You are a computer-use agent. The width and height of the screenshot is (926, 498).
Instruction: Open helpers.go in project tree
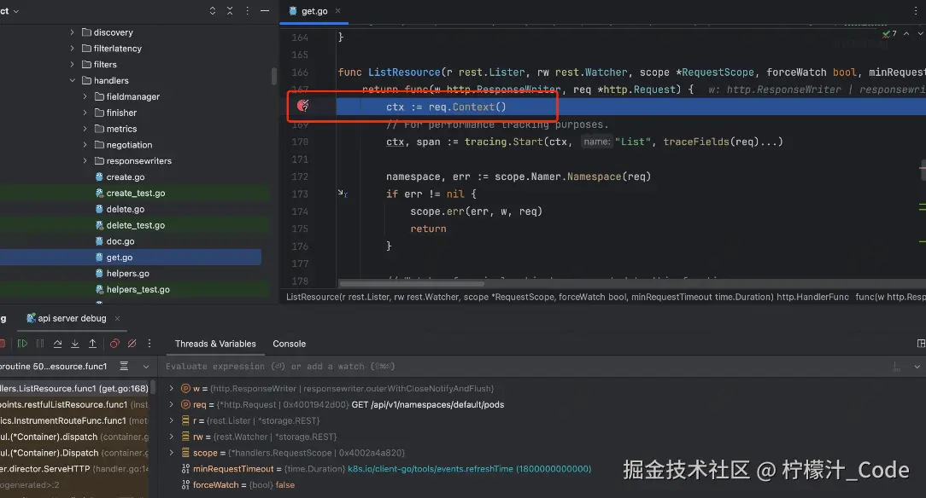tap(127, 273)
